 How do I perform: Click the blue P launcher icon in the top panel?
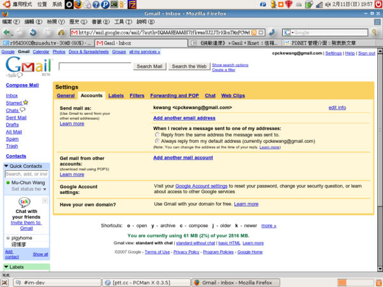pyautogui.click(x=105, y=4)
